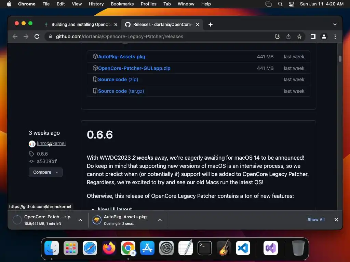
Task: Expand the Compare dropdown
Action: (x=45, y=172)
